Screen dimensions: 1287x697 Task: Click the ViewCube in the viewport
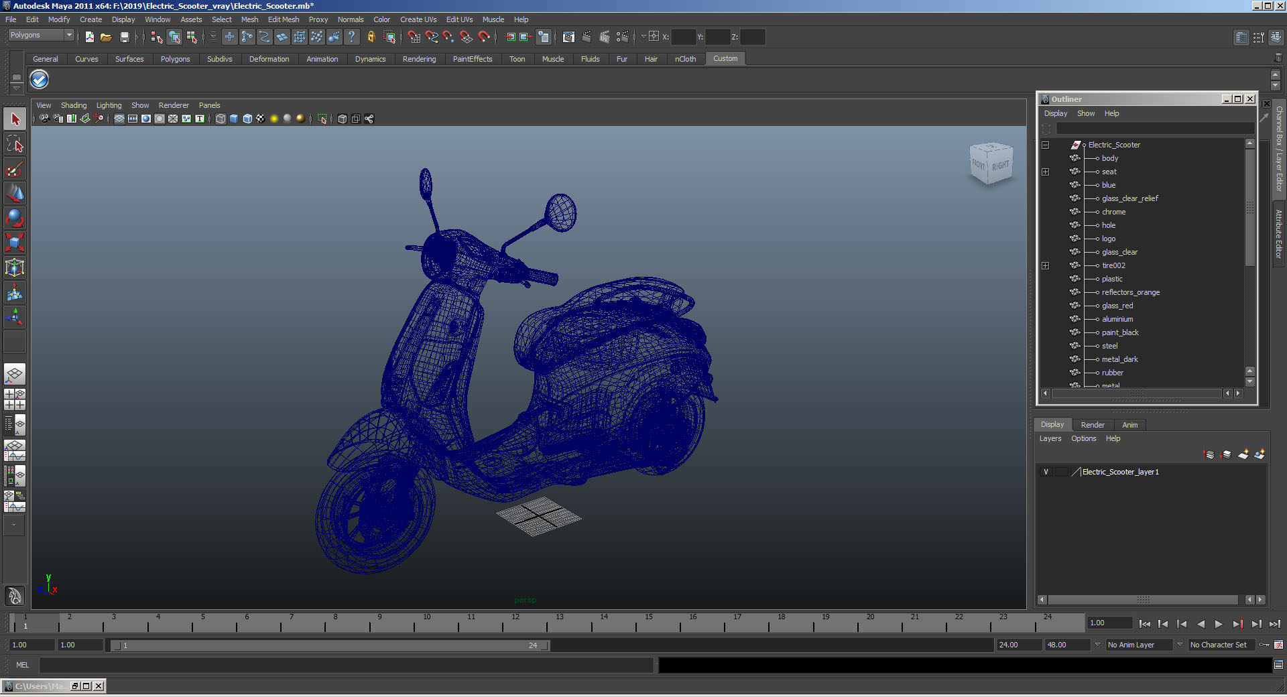coord(991,163)
